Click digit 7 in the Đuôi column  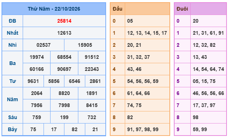[178, 105]
